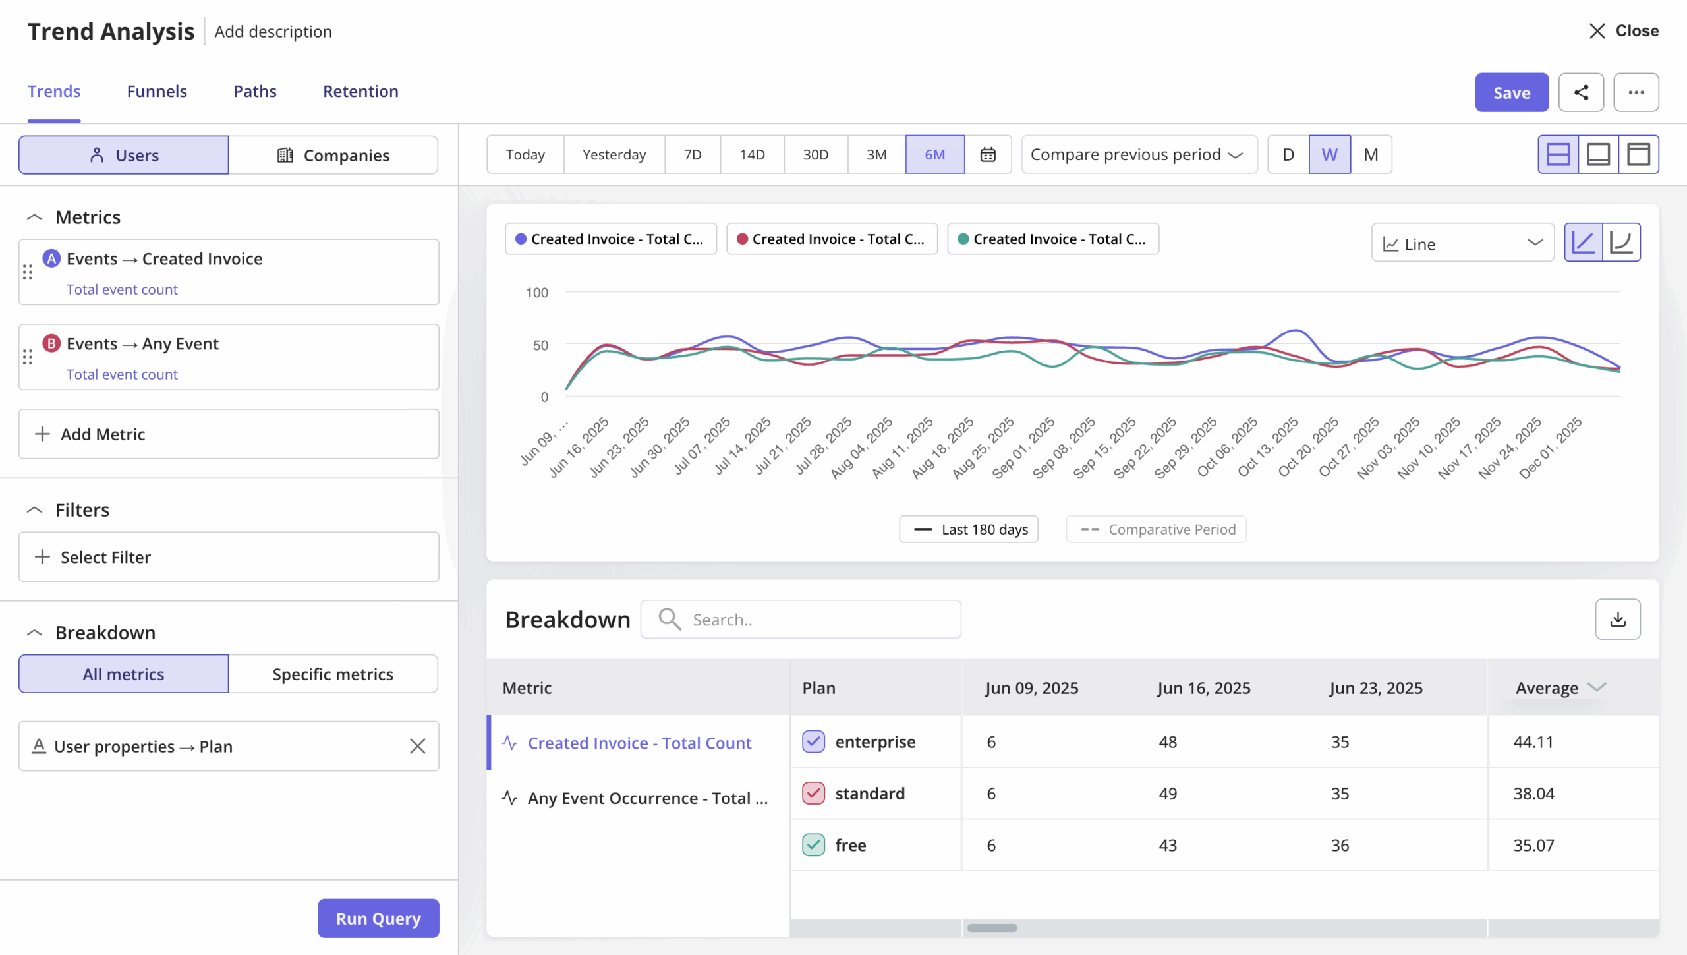Click the Breakdown search field
This screenshot has width=1687, height=955.
point(800,619)
